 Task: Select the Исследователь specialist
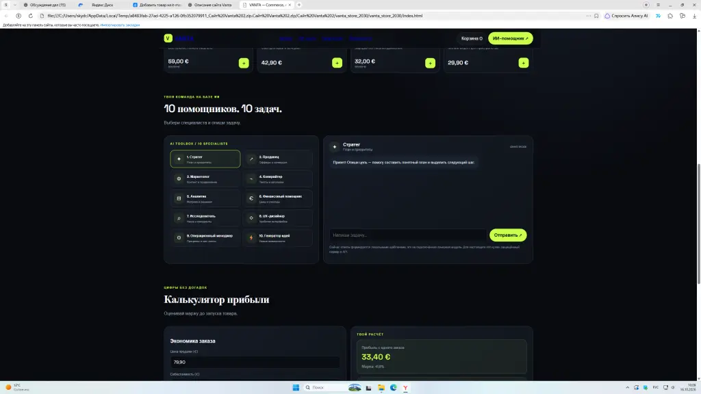205,218
